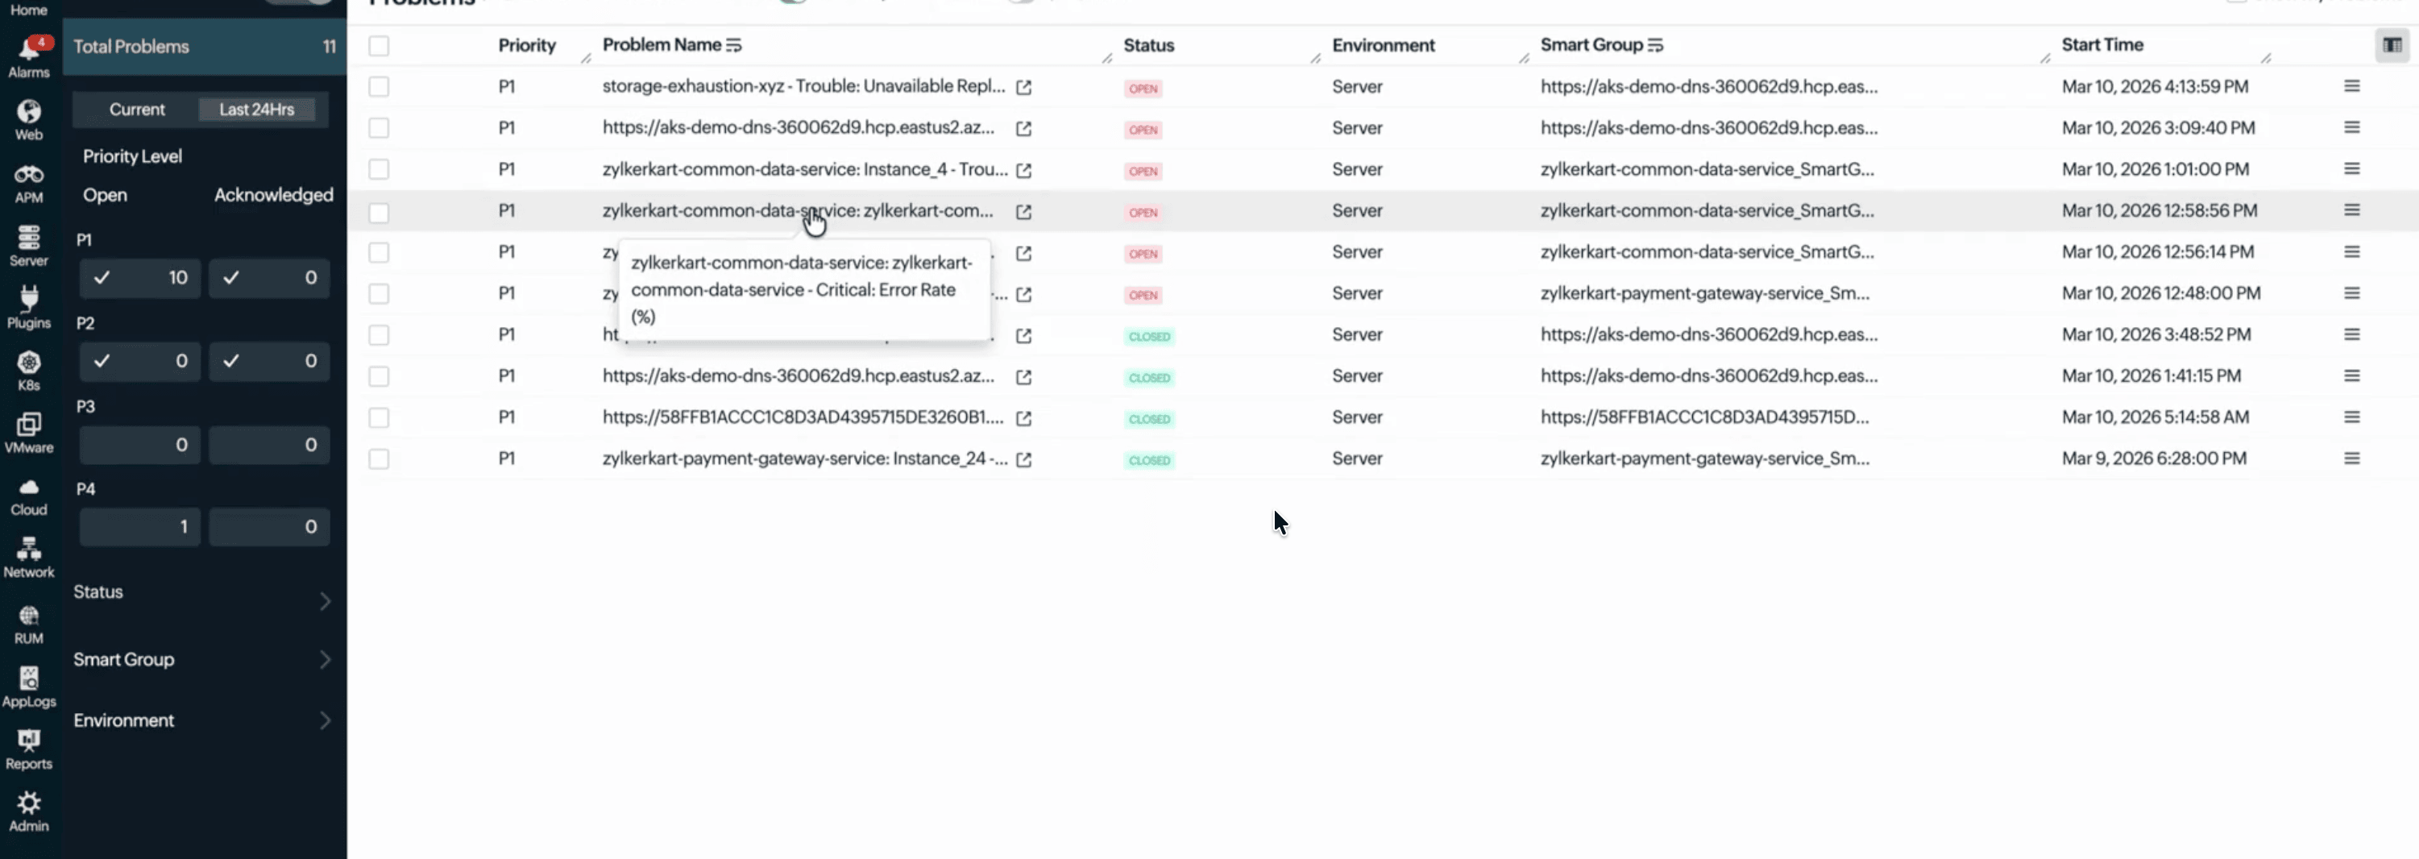Check the row starting at 1:01:00 PM
This screenshot has height=859, width=2419.
(379, 169)
